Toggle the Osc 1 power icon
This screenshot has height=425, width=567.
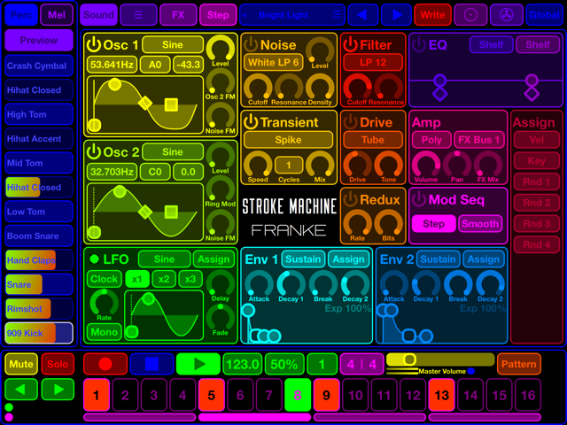point(94,45)
